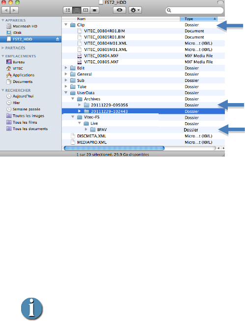Expand the PARTAGÉS sidebar section

click(x=3, y=48)
